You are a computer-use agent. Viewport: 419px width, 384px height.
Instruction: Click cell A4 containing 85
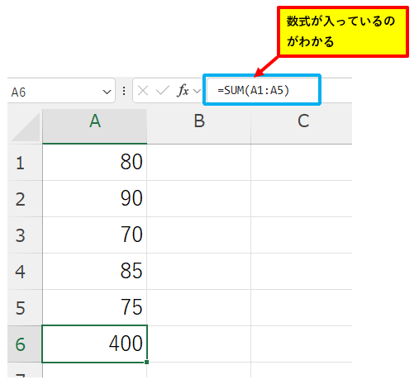point(95,272)
